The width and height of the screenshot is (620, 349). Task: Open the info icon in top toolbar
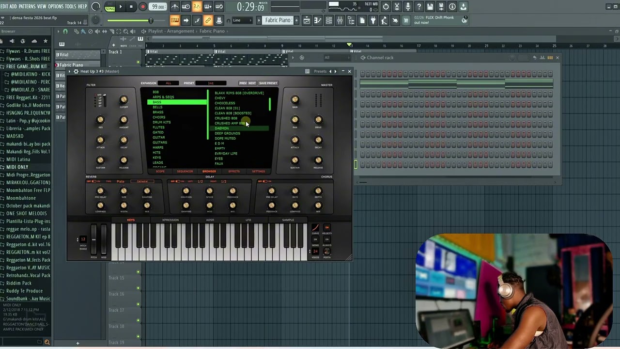[452, 7]
